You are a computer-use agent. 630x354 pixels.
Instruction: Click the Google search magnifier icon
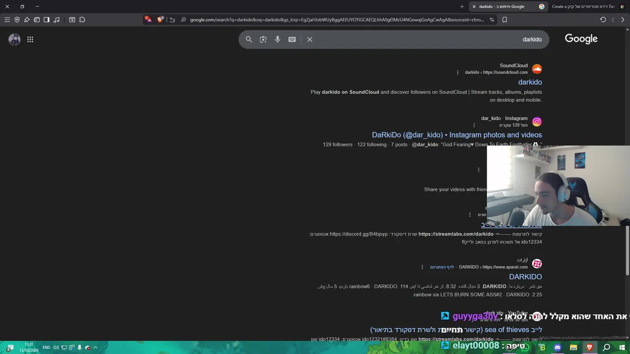tap(249, 39)
